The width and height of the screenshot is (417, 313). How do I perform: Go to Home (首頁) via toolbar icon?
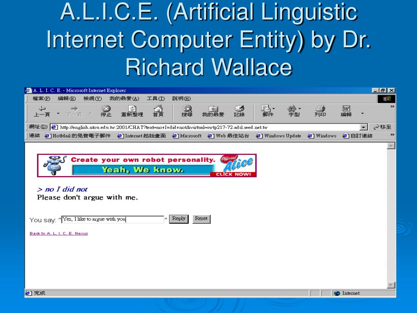click(x=158, y=111)
